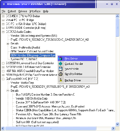Viewport: 120px width, 131px height.
Task: Open the Detect menu
Action: click(12, 11)
